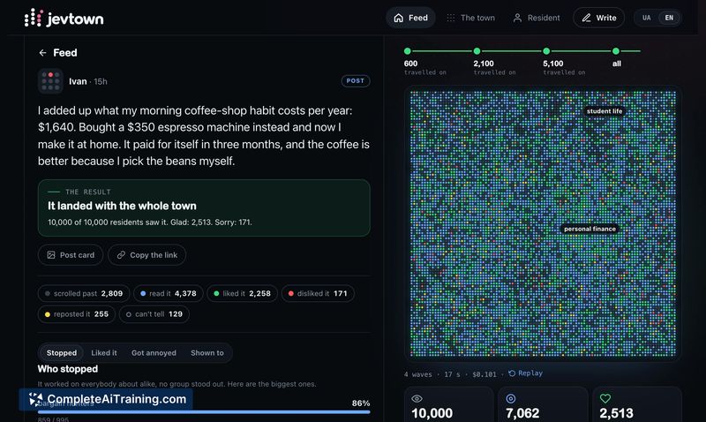The width and height of the screenshot is (706, 422).
Task: Click the heart icon above 2,513
Action: (605, 398)
